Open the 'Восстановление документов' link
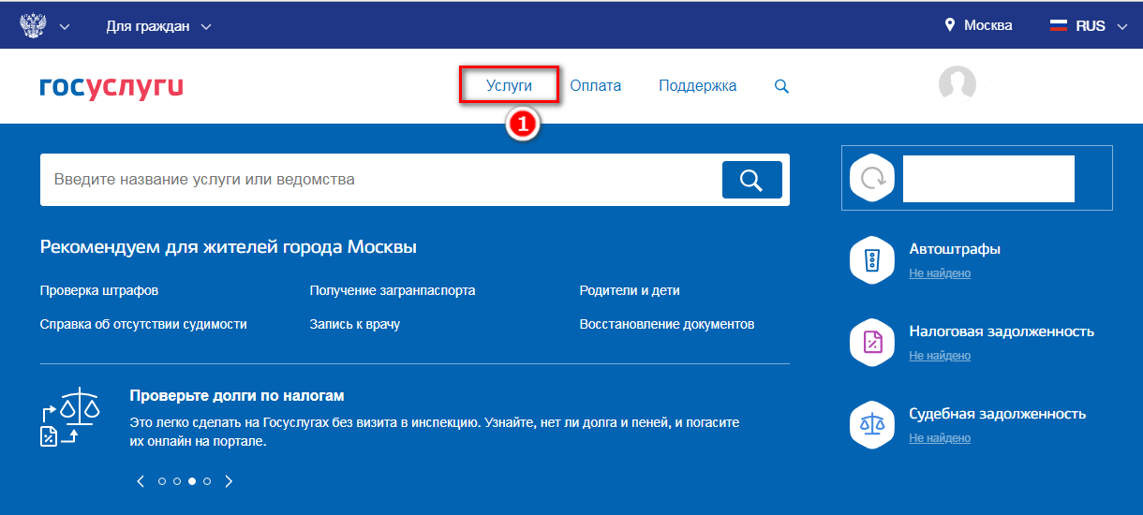The image size is (1143, 515). pyautogui.click(x=667, y=324)
